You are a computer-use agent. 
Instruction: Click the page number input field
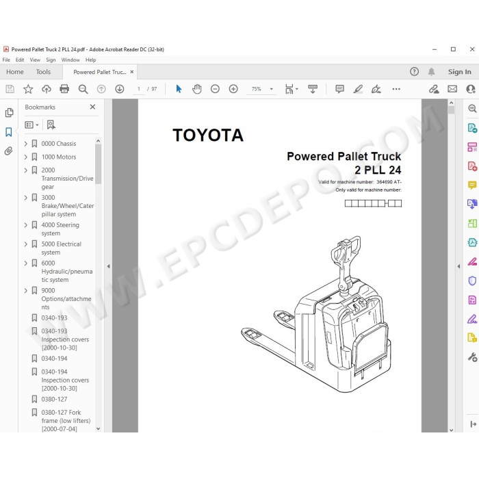pos(139,89)
